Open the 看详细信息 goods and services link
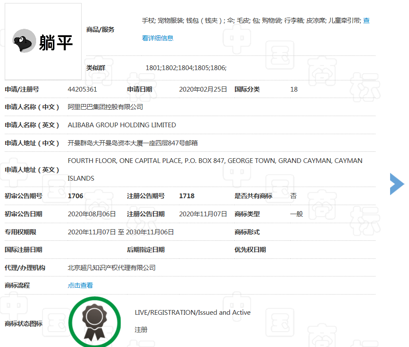 tap(158, 38)
